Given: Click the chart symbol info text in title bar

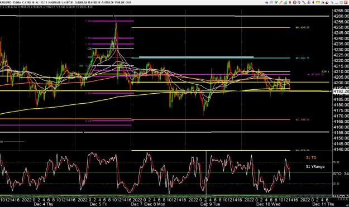Looking at the screenshot, I should click(65, 2).
